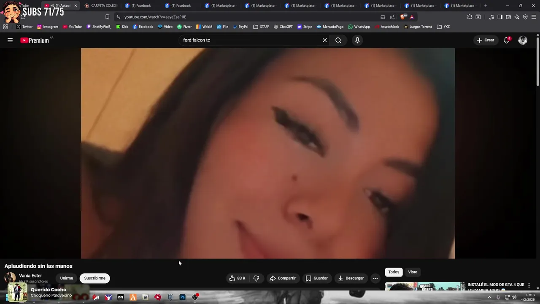Image resolution: width=540 pixels, height=304 pixels.
Task: Mute the YouTube tab via speaker icon
Action: coord(52,5)
